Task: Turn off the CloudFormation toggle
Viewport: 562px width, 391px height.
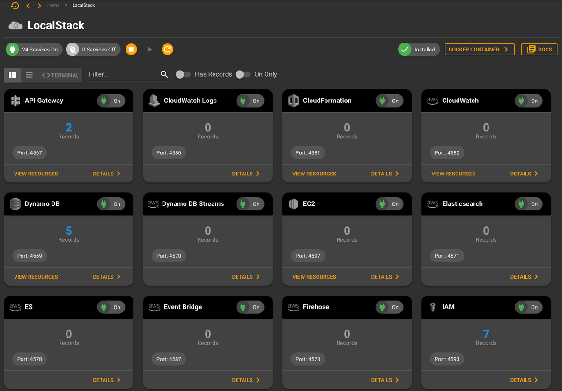Action: coord(389,101)
